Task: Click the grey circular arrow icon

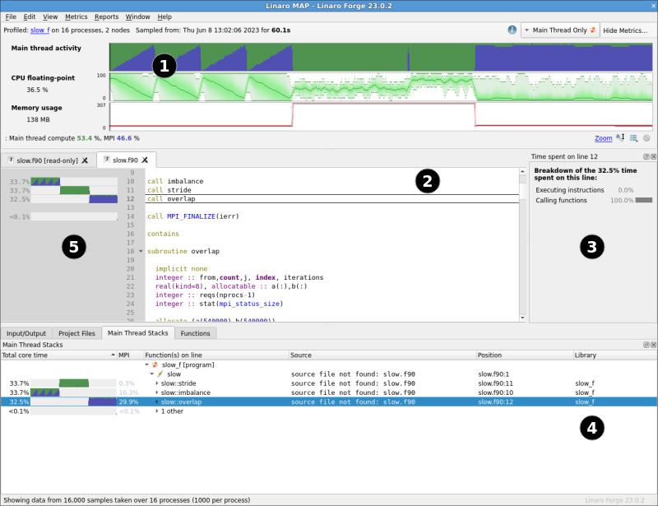Action: (x=646, y=138)
